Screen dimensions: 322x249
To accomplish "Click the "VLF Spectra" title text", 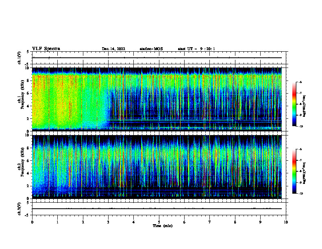I will (x=46, y=49).
